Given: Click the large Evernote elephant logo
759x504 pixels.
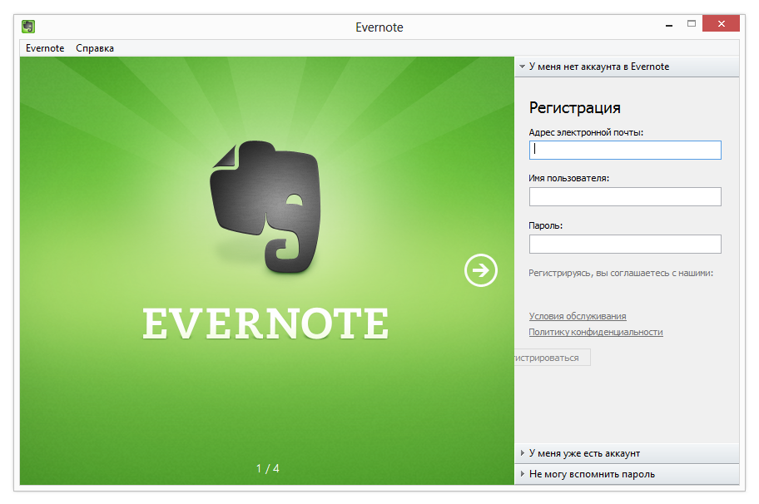Looking at the screenshot, I should tap(265, 207).
